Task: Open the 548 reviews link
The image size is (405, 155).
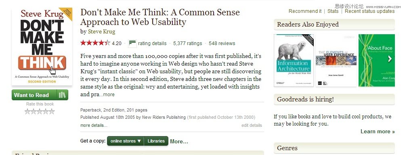Action: coord(222,43)
